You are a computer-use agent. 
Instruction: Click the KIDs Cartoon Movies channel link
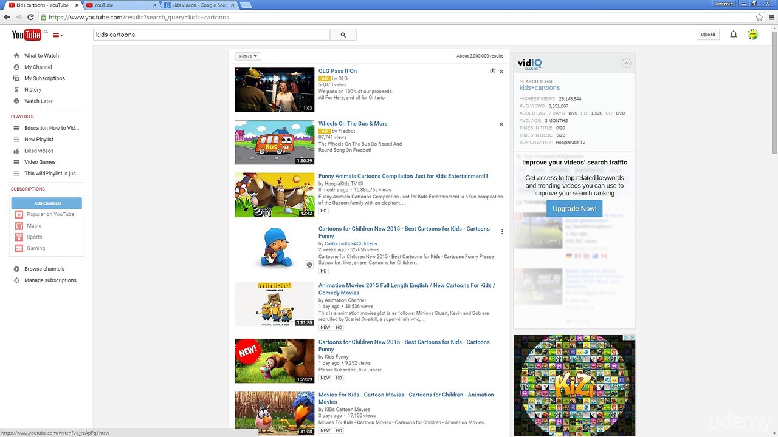pos(347,410)
